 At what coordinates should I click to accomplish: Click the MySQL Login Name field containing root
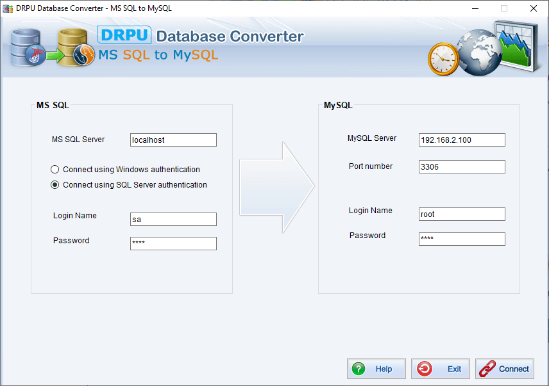[462, 214]
